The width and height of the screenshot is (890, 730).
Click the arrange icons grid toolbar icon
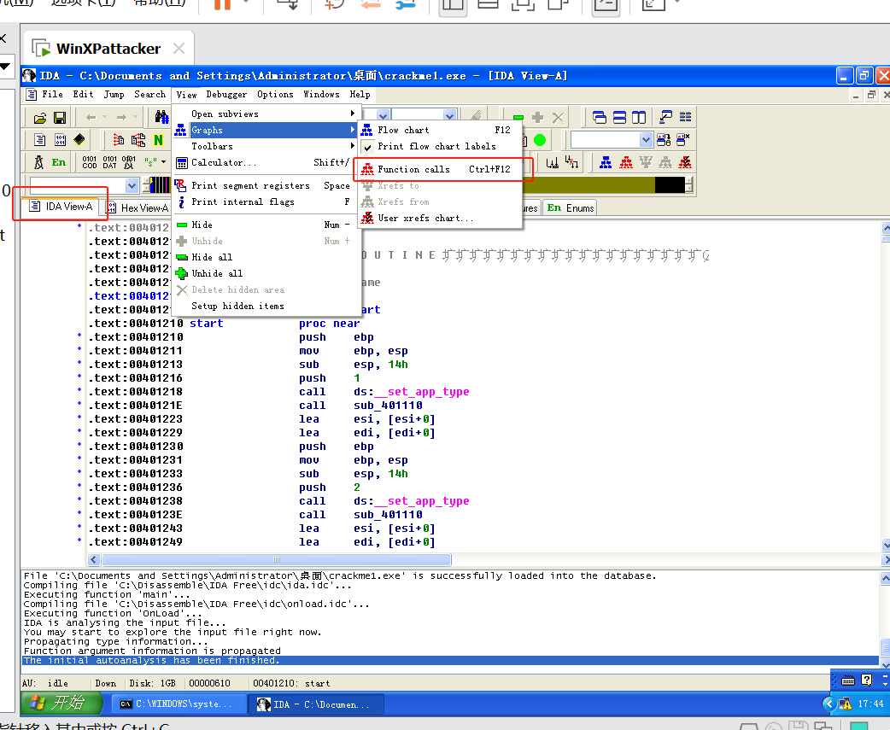point(686,118)
